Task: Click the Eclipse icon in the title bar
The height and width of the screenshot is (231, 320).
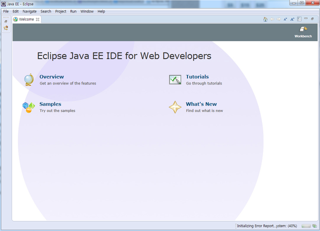Action: (x=3, y=4)
